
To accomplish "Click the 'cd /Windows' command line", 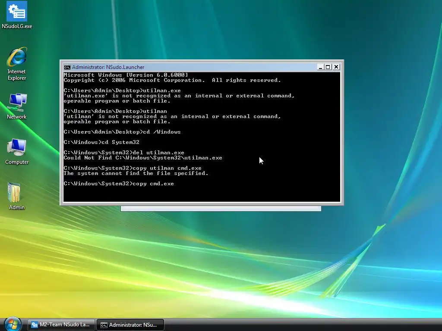I will [122, 132].
